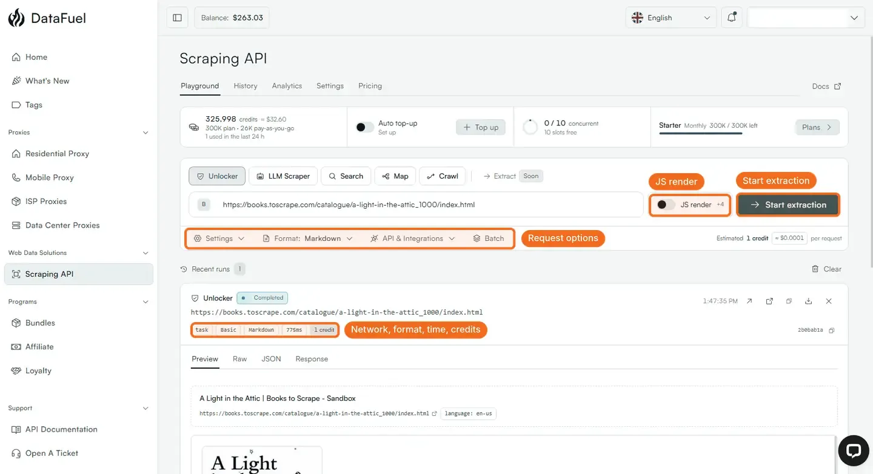The width and height of the screenshot is (873, 474).
Task: Show the JSON result tab
Action: (271, 359)
